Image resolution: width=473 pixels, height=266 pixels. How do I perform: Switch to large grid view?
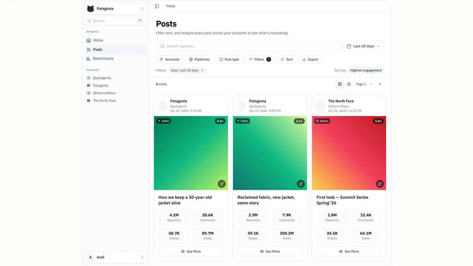340,84
